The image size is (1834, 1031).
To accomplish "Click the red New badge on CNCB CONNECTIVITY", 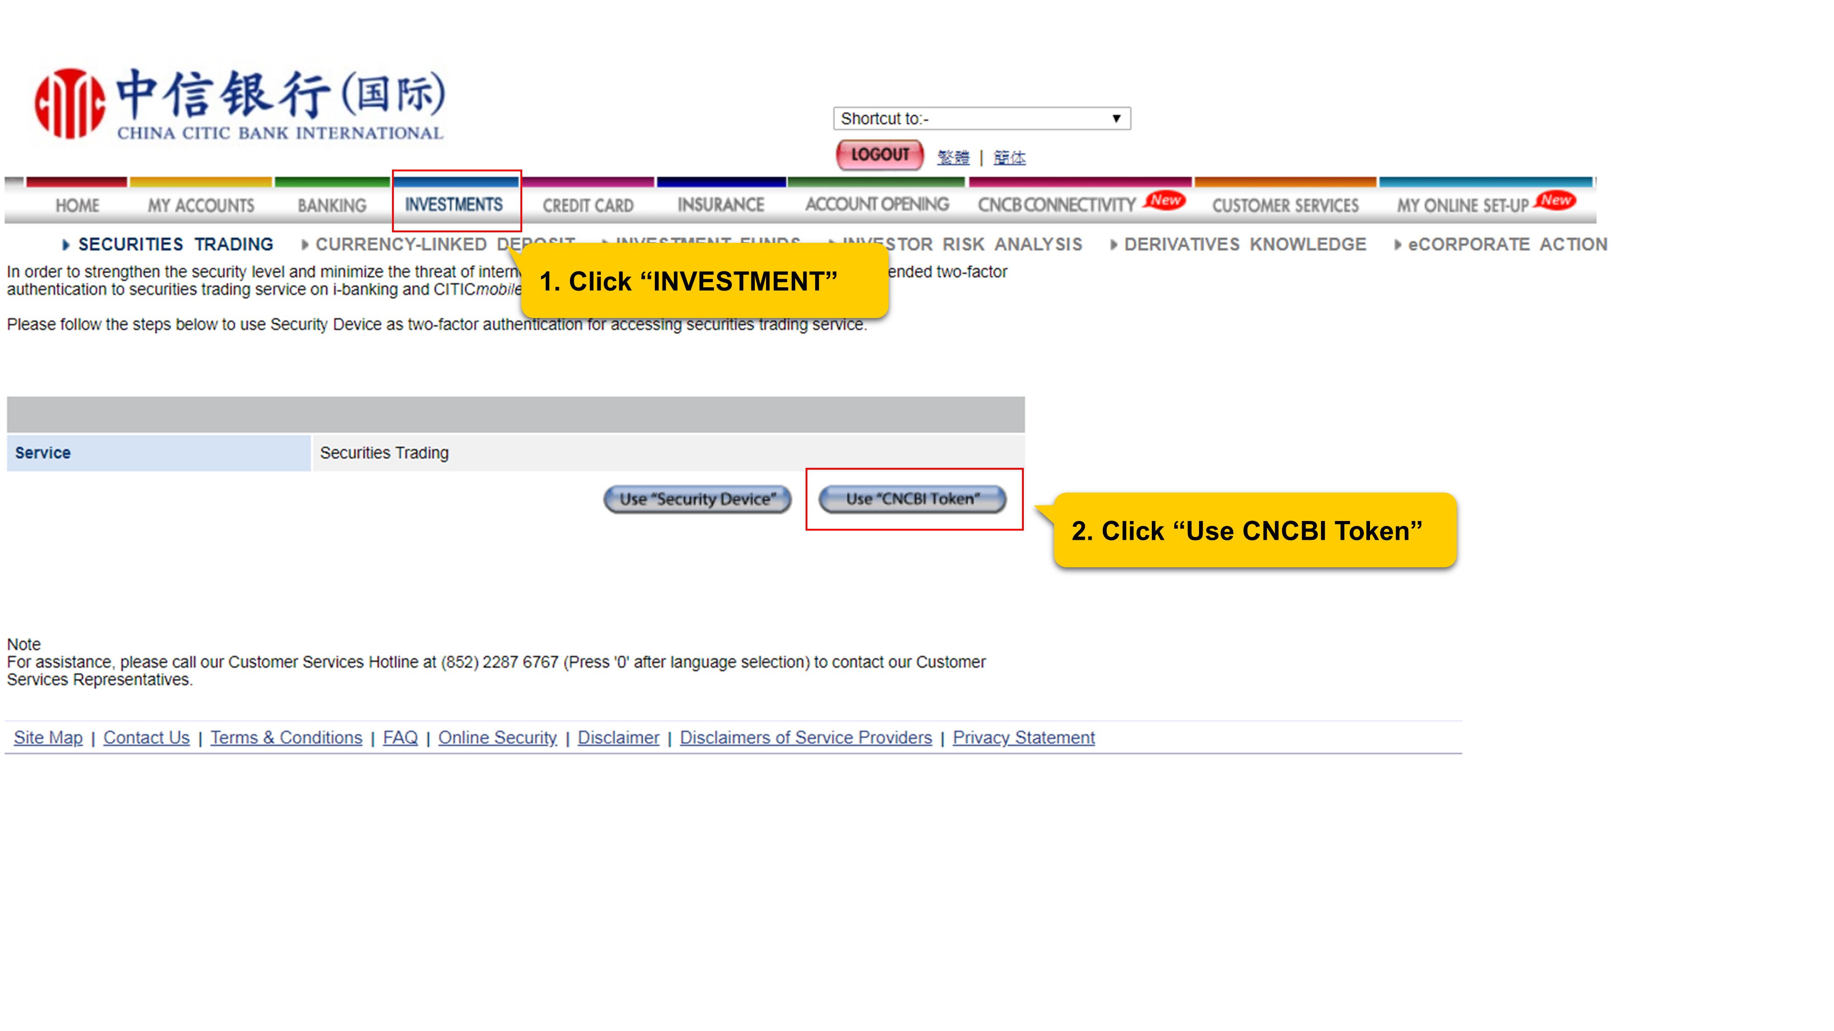I will pos(1166,201).
